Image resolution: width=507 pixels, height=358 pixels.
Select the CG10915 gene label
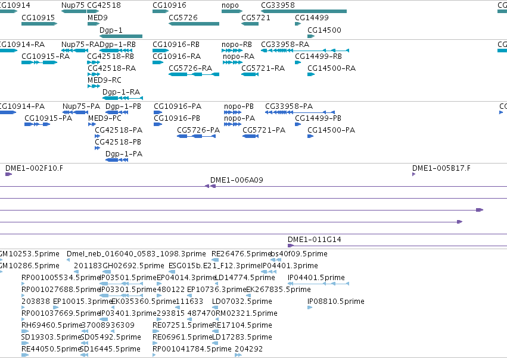pos(38,18)
